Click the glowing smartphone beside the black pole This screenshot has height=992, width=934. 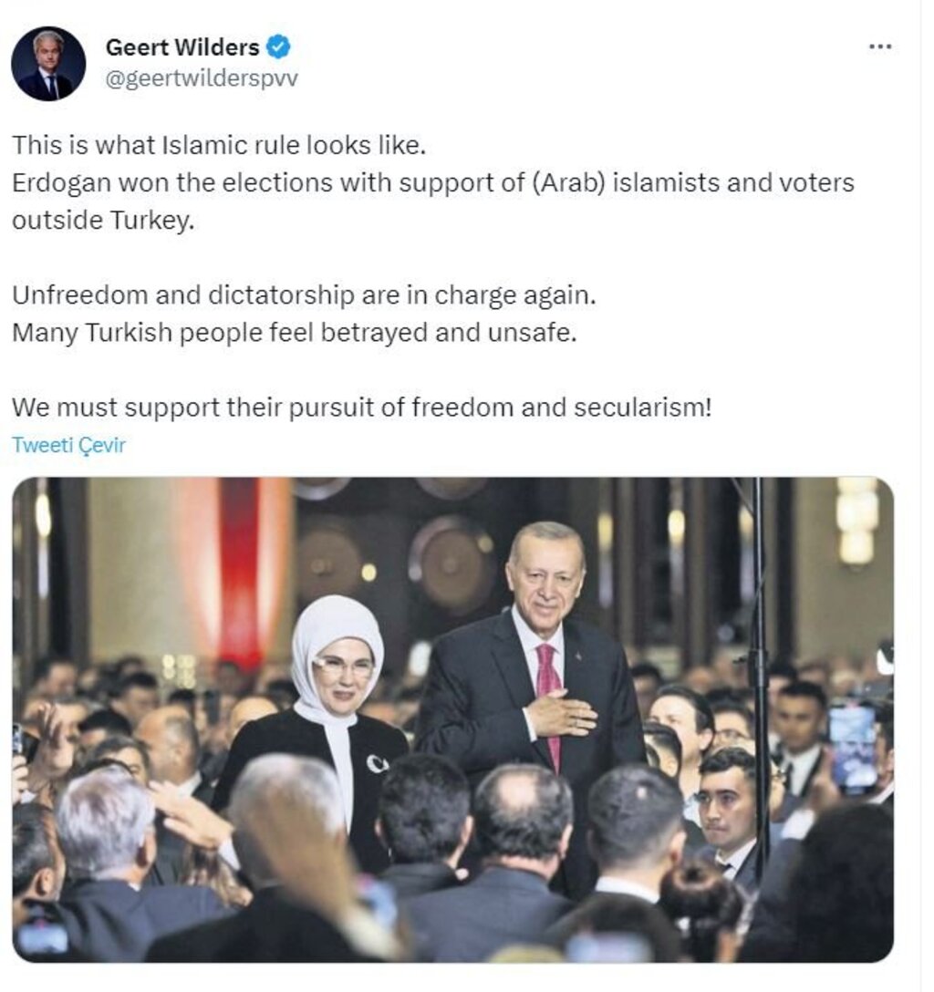click(x=854, y=745)
